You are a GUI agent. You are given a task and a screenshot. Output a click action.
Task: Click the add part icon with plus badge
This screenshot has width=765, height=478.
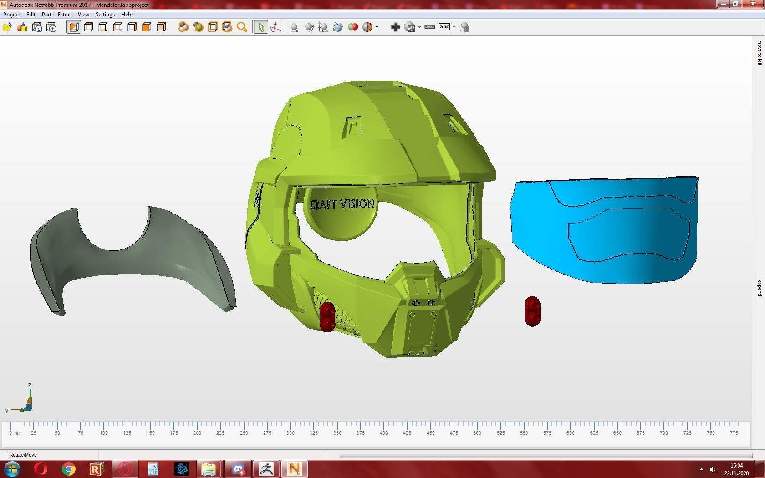coord(51,27)
